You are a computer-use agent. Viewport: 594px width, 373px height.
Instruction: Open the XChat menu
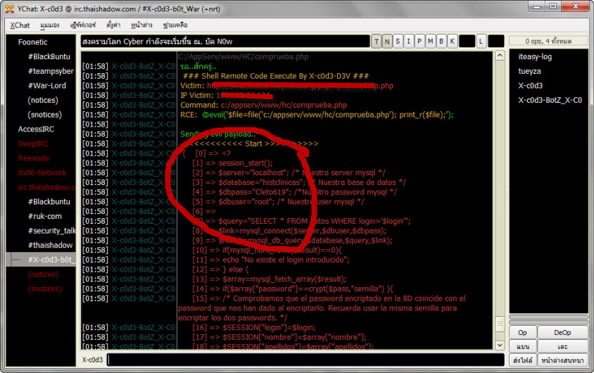[20, 25]
